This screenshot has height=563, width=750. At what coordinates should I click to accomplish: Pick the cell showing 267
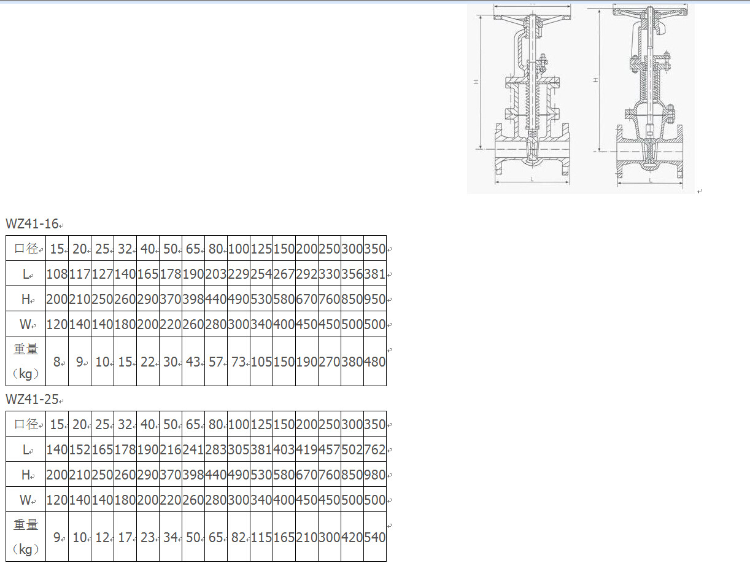pos(284,274)
